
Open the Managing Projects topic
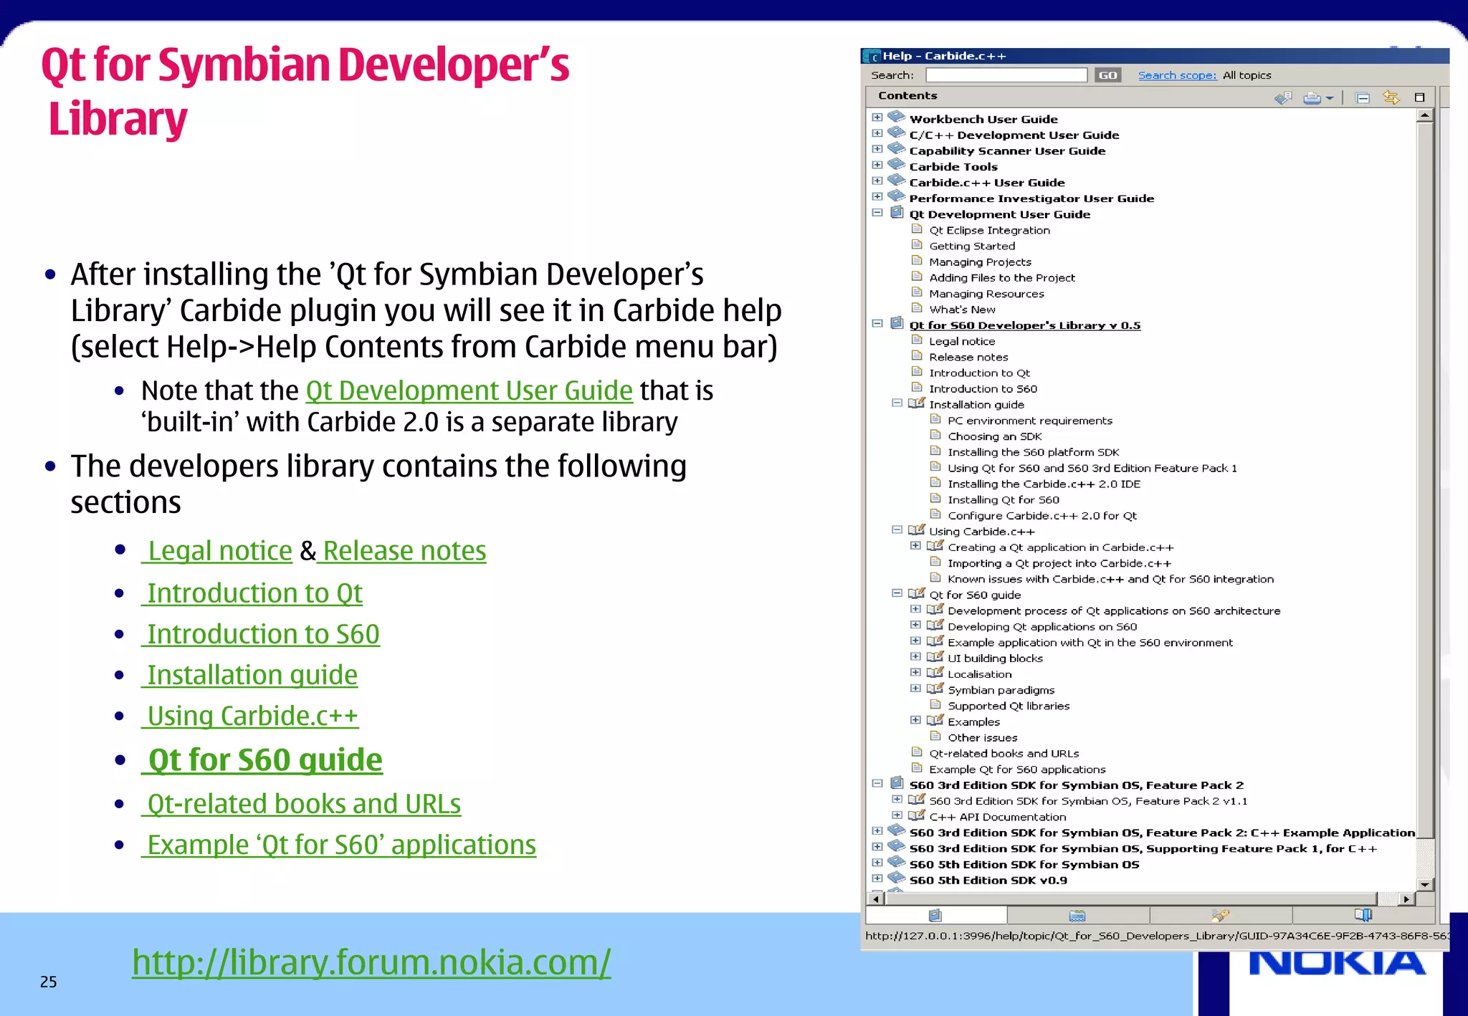click(x=980, y=262)
